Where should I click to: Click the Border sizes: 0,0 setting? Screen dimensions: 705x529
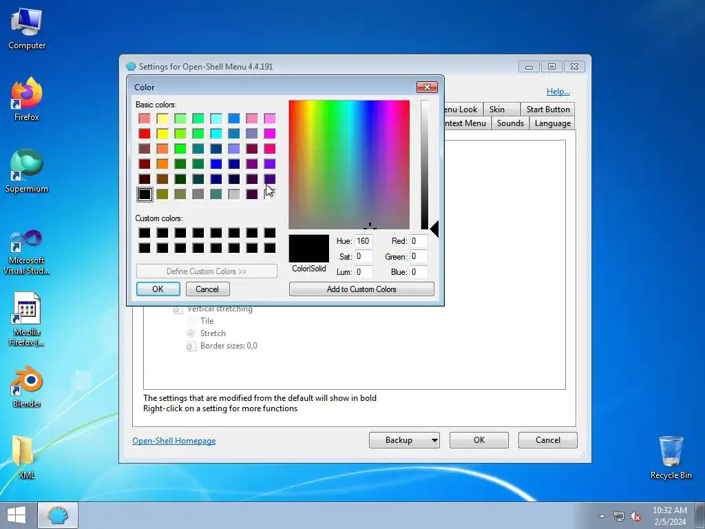coord(222,346)
